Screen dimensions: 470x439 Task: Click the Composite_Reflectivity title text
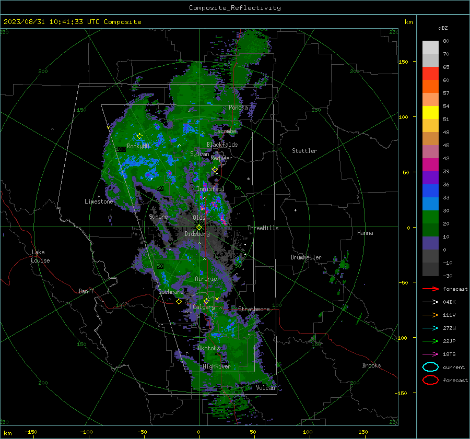click(235, 8)
